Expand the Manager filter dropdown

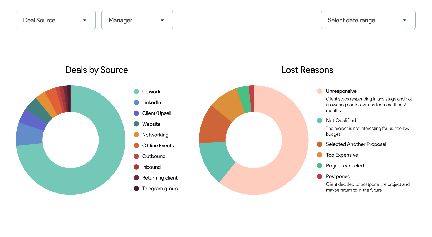pyautogui.click(x=137, y=20)
